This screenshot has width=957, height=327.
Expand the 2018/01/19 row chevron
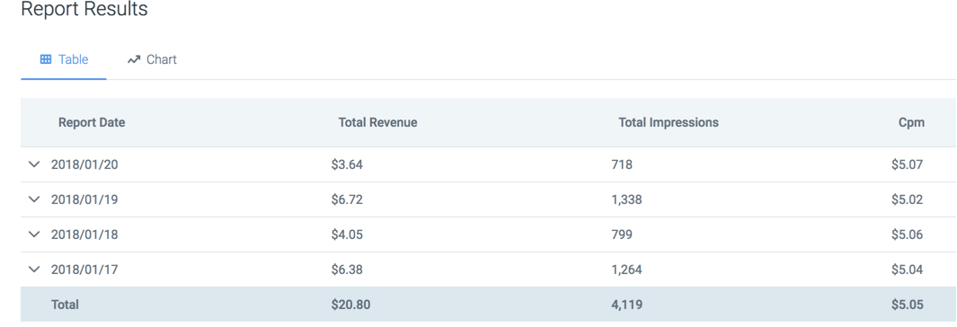pos(35,199)
